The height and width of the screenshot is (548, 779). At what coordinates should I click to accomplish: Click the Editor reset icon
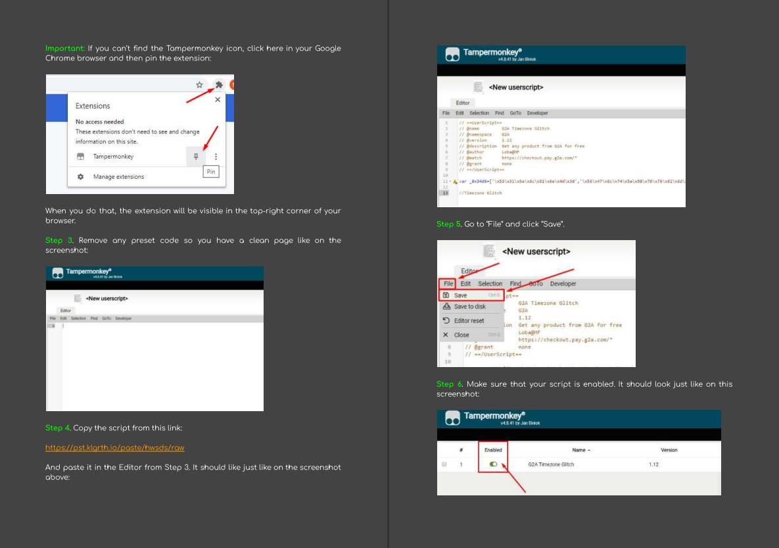pyautogui.click(x=446, y=320)
